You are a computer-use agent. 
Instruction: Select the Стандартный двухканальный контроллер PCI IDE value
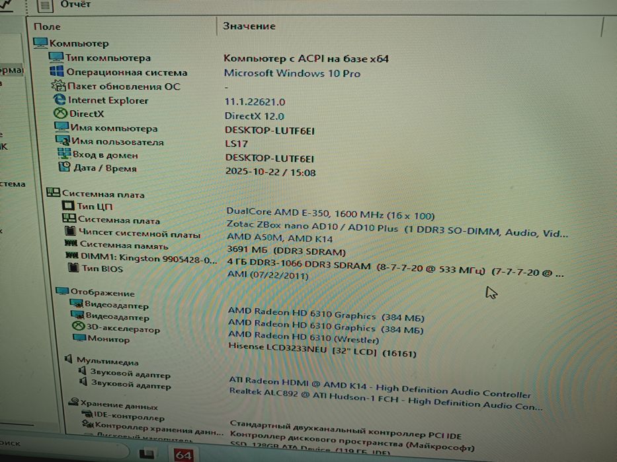click(x=345, y=430)
